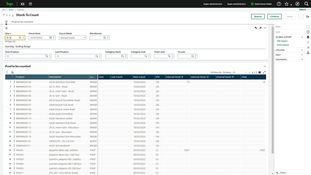
Task: Click the home icon above Prod to be counted tab
Action: [6, 21]
